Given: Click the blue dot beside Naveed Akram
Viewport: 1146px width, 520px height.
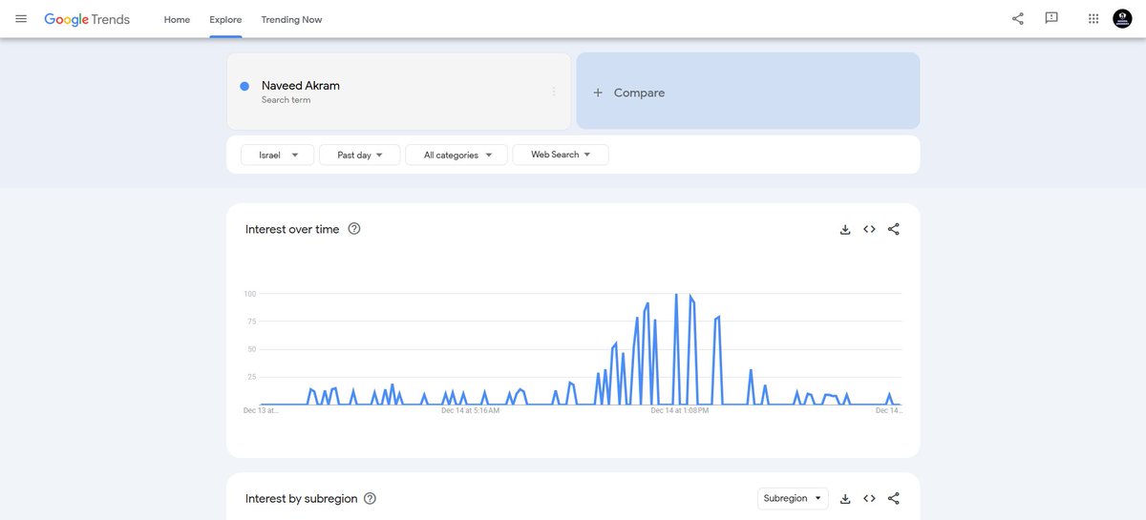Looking at the screenshot, I should click(244, 86).
